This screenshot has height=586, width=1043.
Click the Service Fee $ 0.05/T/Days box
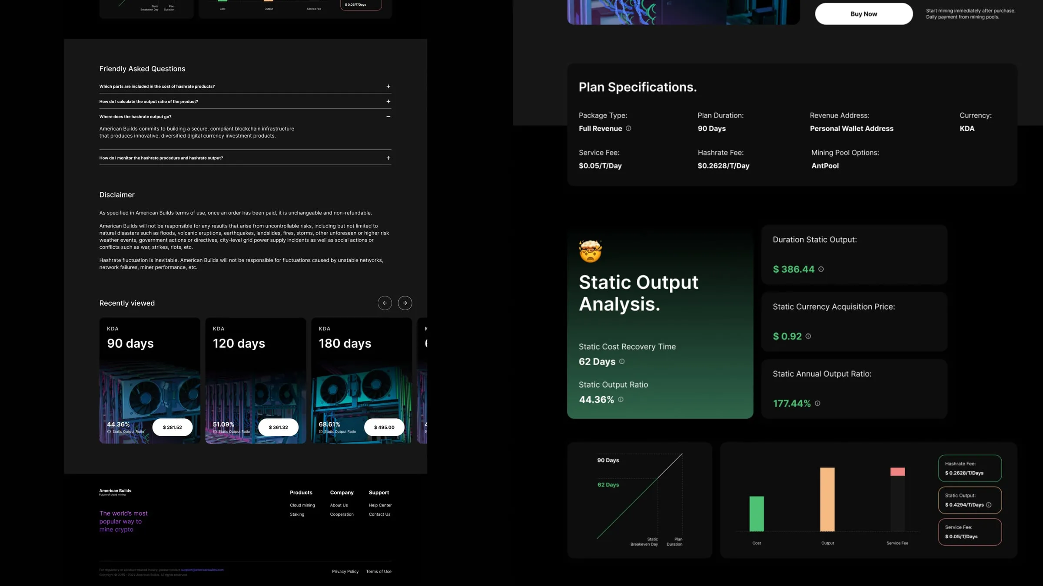(x=970, y=532)
